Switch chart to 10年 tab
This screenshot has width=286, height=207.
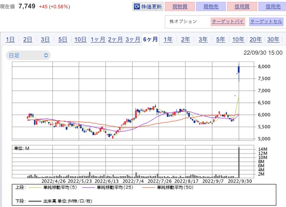coord(238,39)
